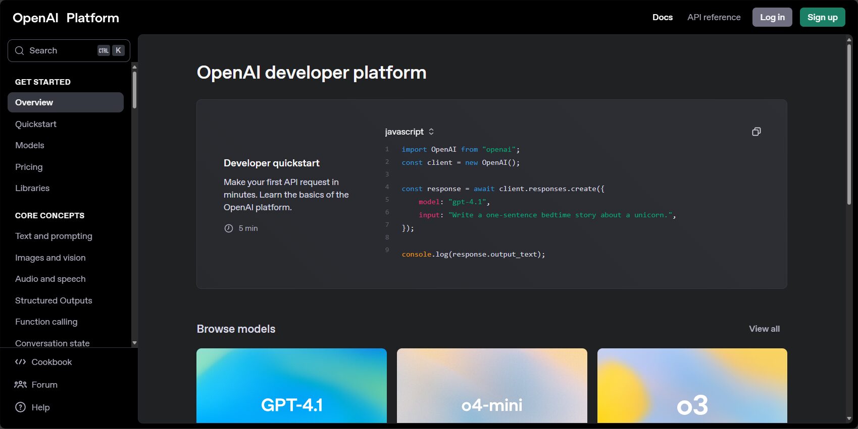Click the Developer quickstart heading
Image resolution: width=858 pixels, height=429 pixels.
(272, 163)
